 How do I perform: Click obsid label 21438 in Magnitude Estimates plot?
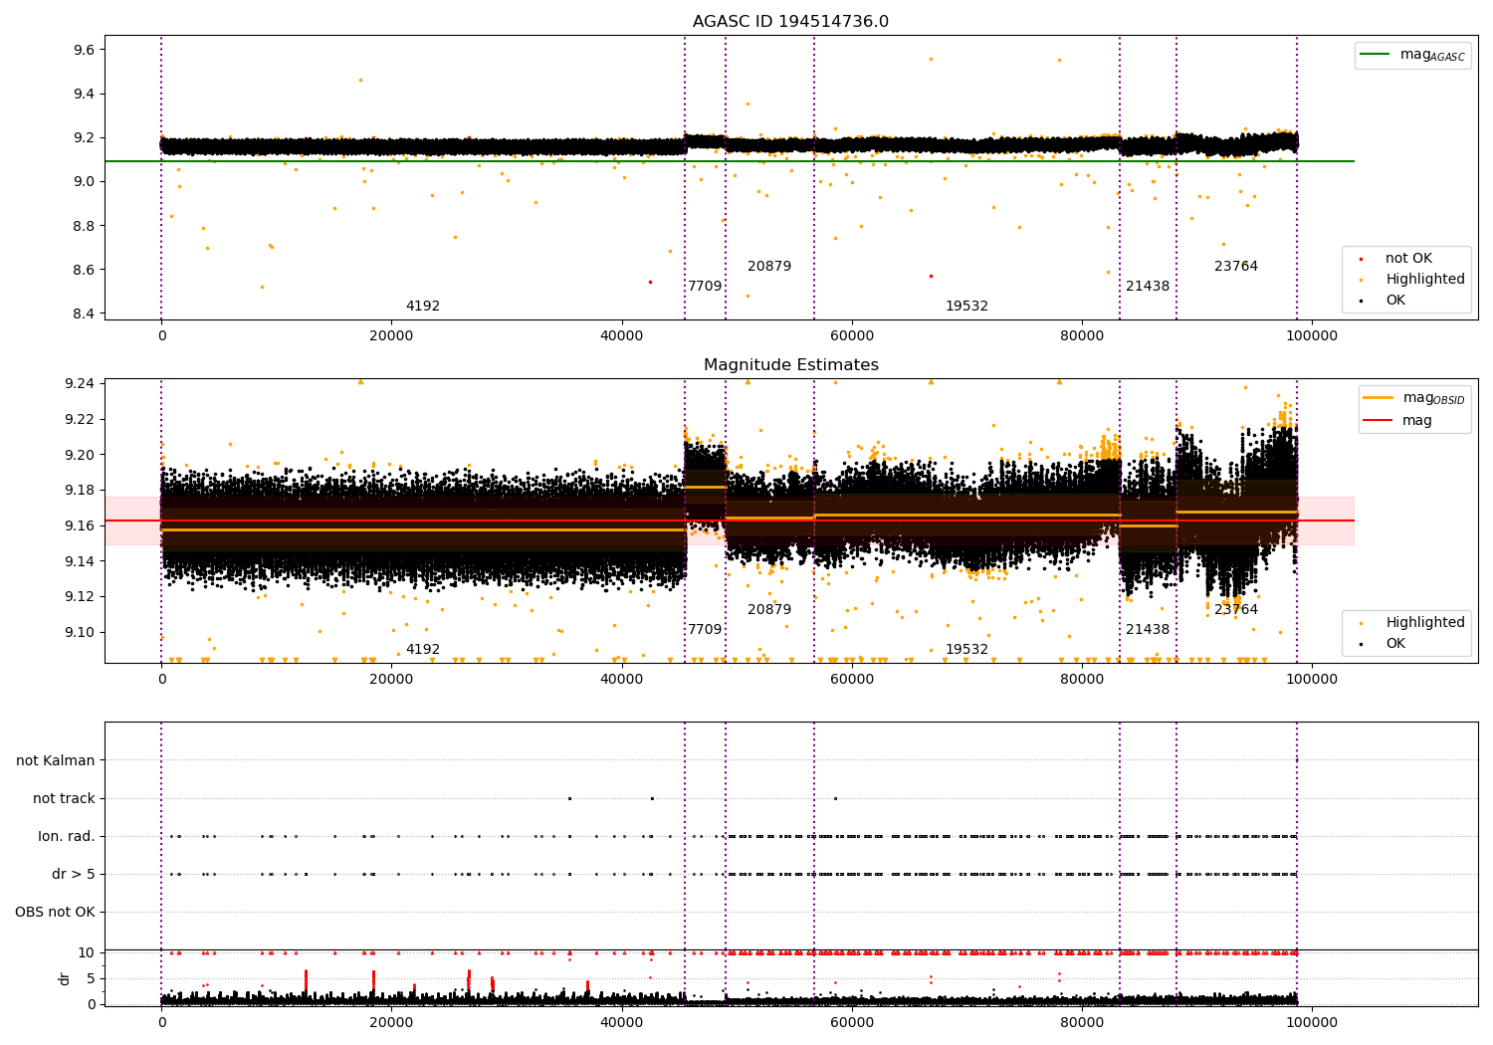pyautogui.click(x=1148, y=630)
